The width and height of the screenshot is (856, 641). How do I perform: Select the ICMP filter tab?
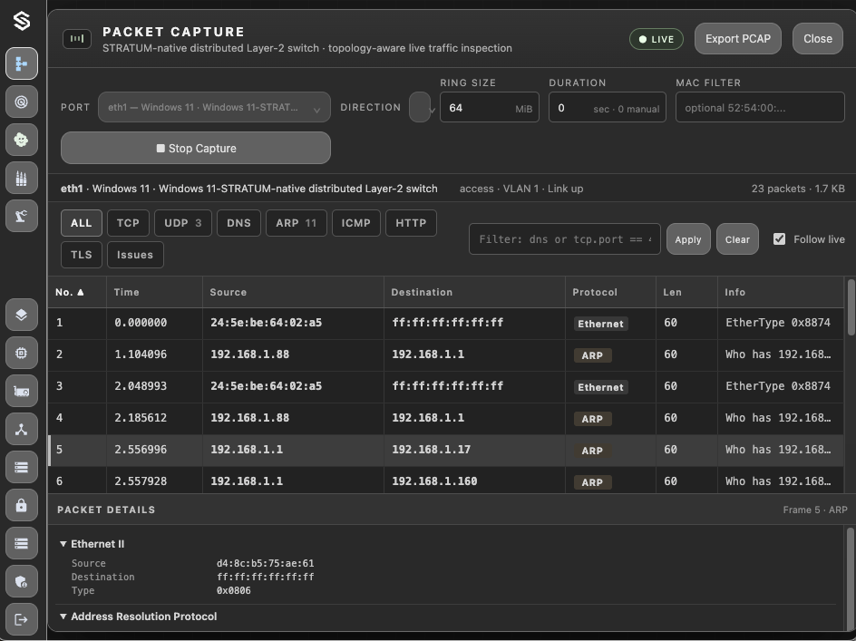pos(356,223)
